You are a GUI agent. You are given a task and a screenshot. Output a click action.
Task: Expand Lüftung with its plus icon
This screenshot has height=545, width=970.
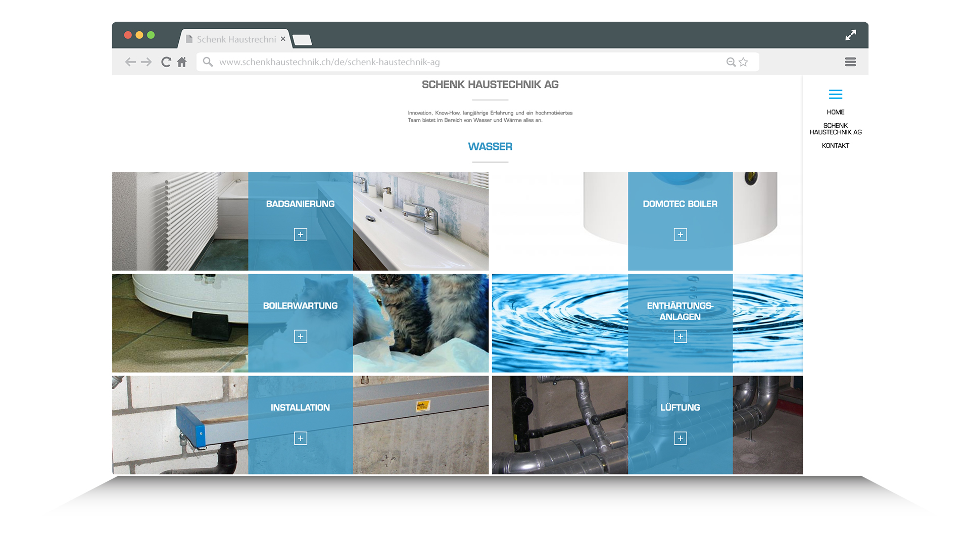(681, 439)
